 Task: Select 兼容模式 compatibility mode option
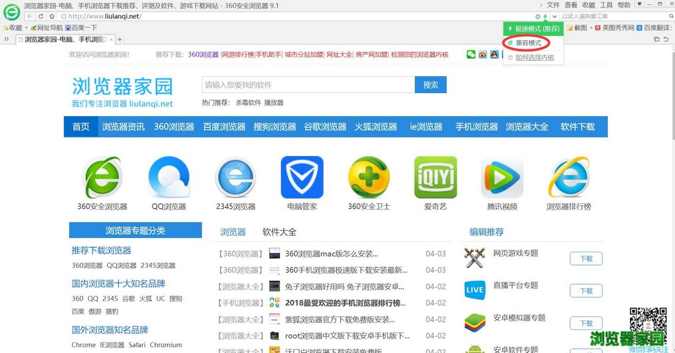coord(528,43)
